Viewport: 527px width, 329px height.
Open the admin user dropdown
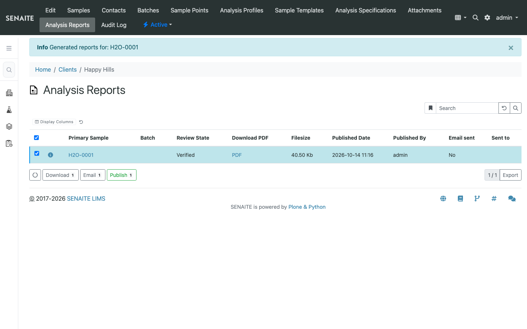pos(507,18)
